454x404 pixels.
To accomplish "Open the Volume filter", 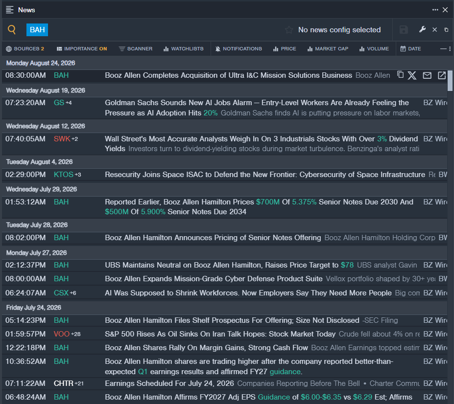I will (374, 49).
